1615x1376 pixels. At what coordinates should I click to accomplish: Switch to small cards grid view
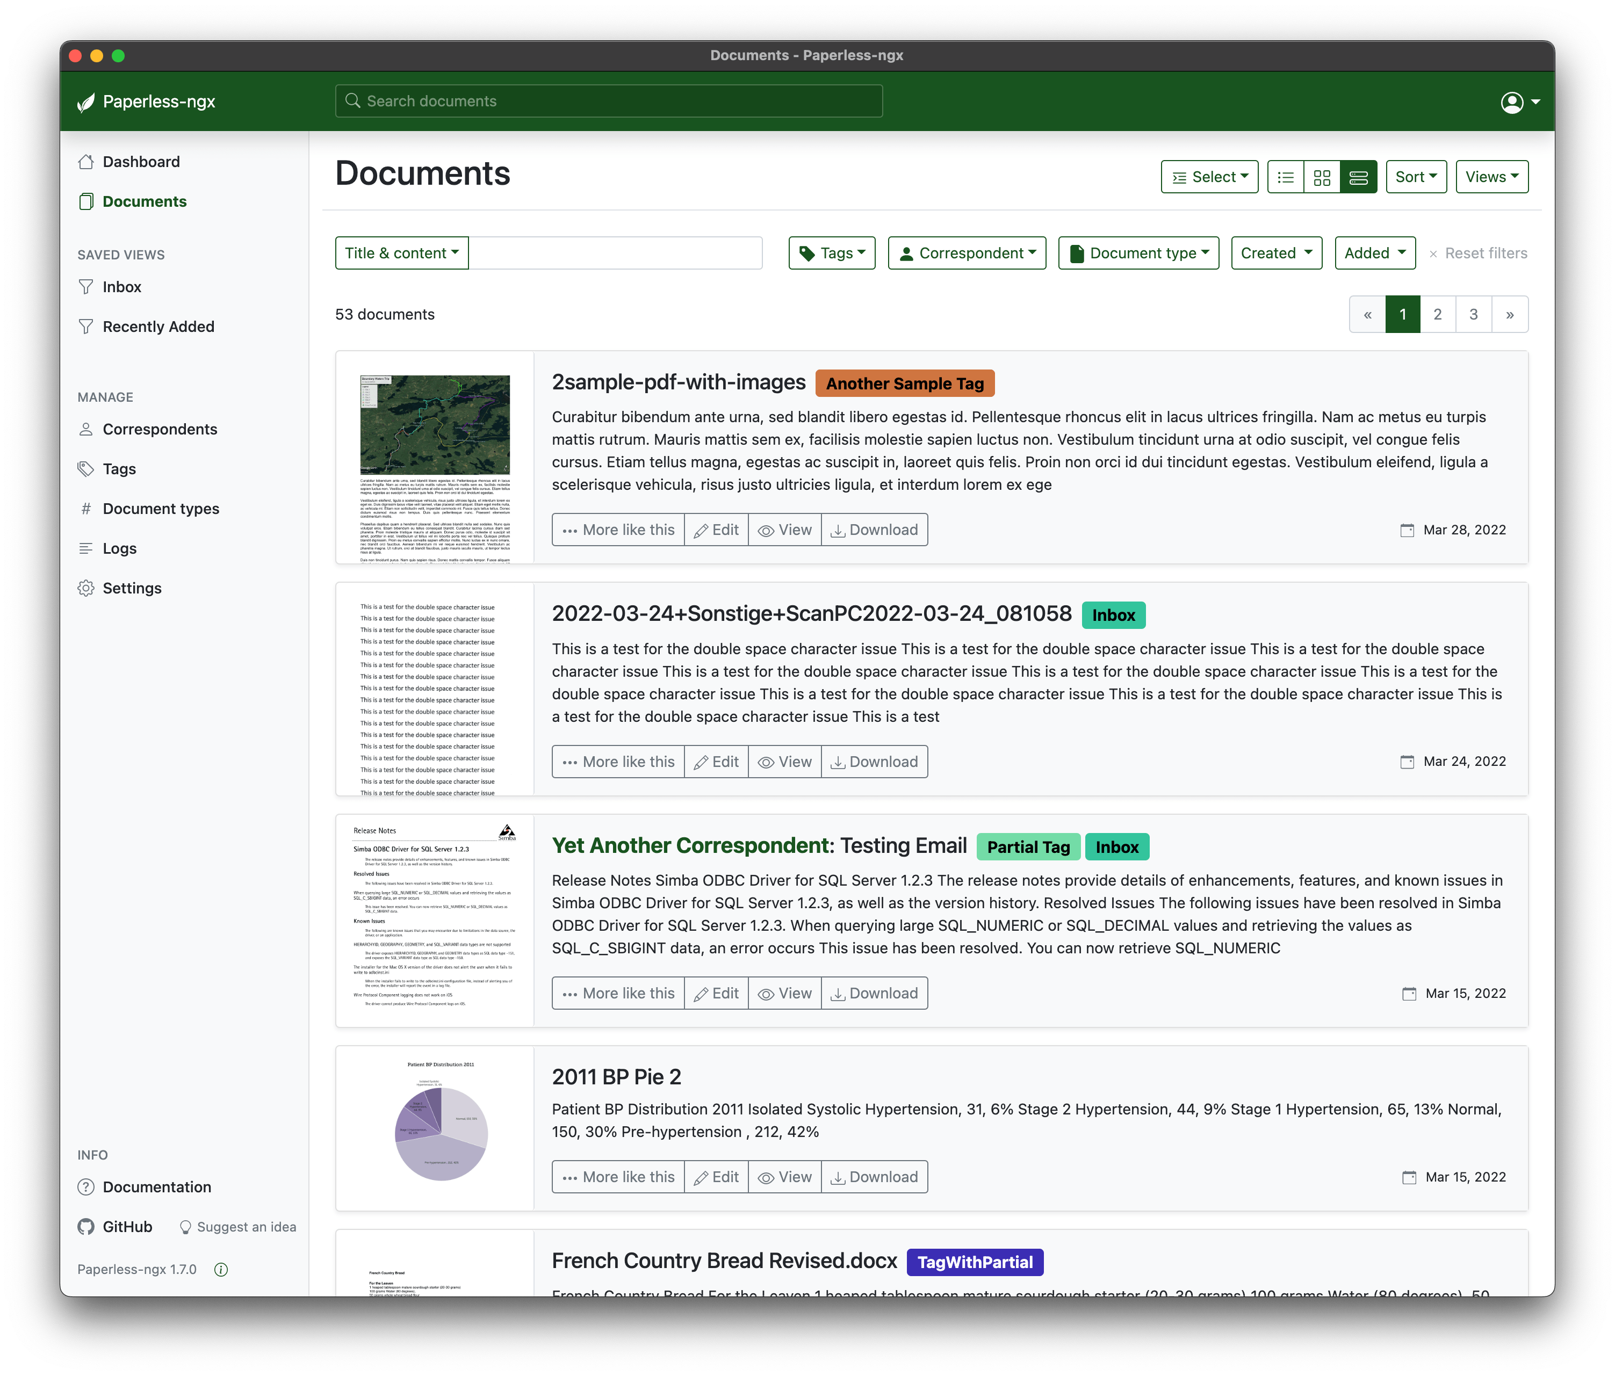coord(1322,177)
